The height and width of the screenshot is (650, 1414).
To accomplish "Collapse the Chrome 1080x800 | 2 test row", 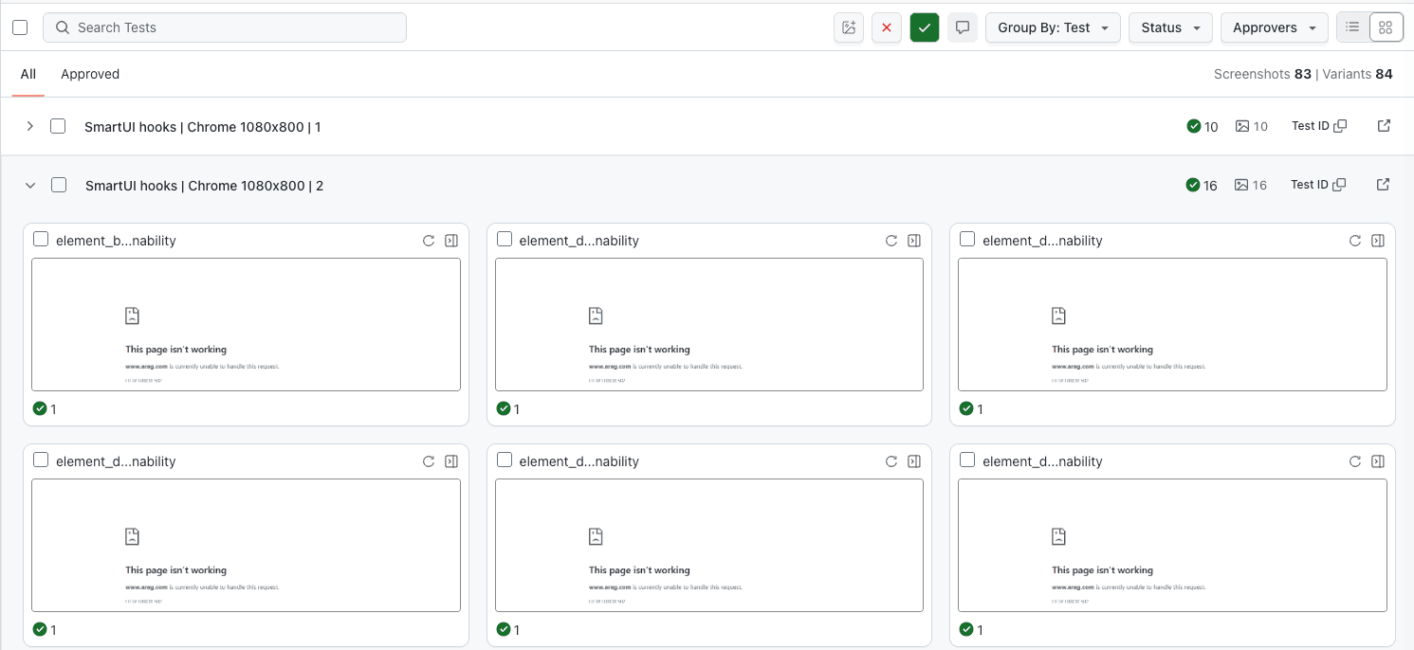I will (x=29, y=185).
